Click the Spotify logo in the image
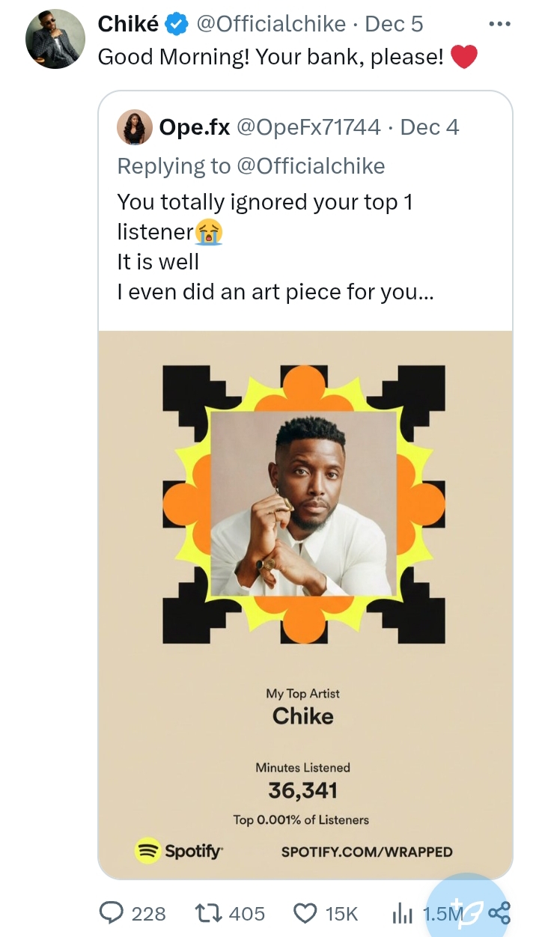539x937 pixels. pyautogui.click(x=179, y=851)
